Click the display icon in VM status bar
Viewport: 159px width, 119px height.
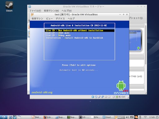point(109,97)
